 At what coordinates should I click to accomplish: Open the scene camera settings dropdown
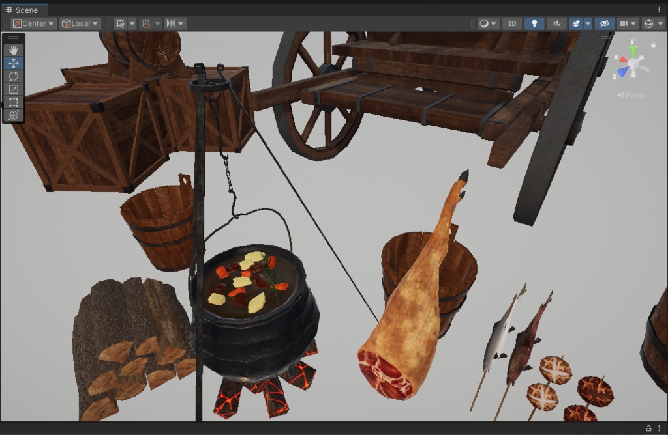point(628,24)
